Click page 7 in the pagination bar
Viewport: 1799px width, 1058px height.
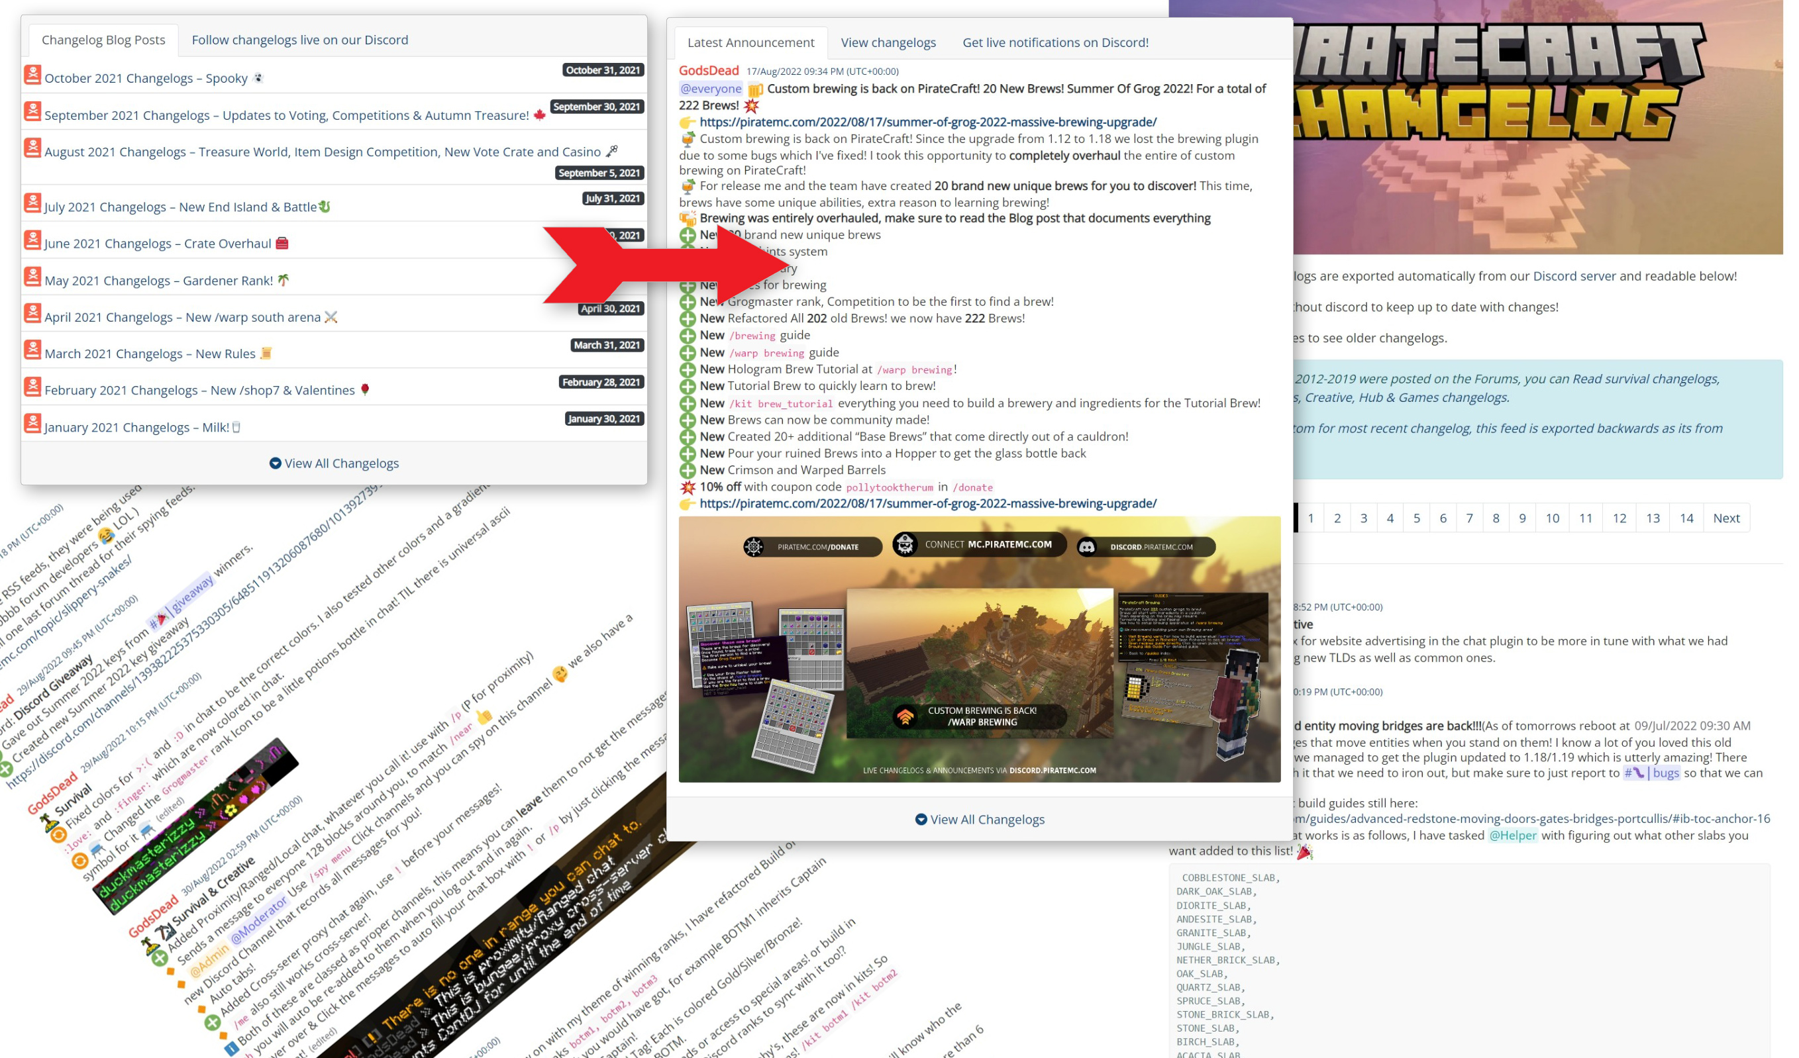1469,518
